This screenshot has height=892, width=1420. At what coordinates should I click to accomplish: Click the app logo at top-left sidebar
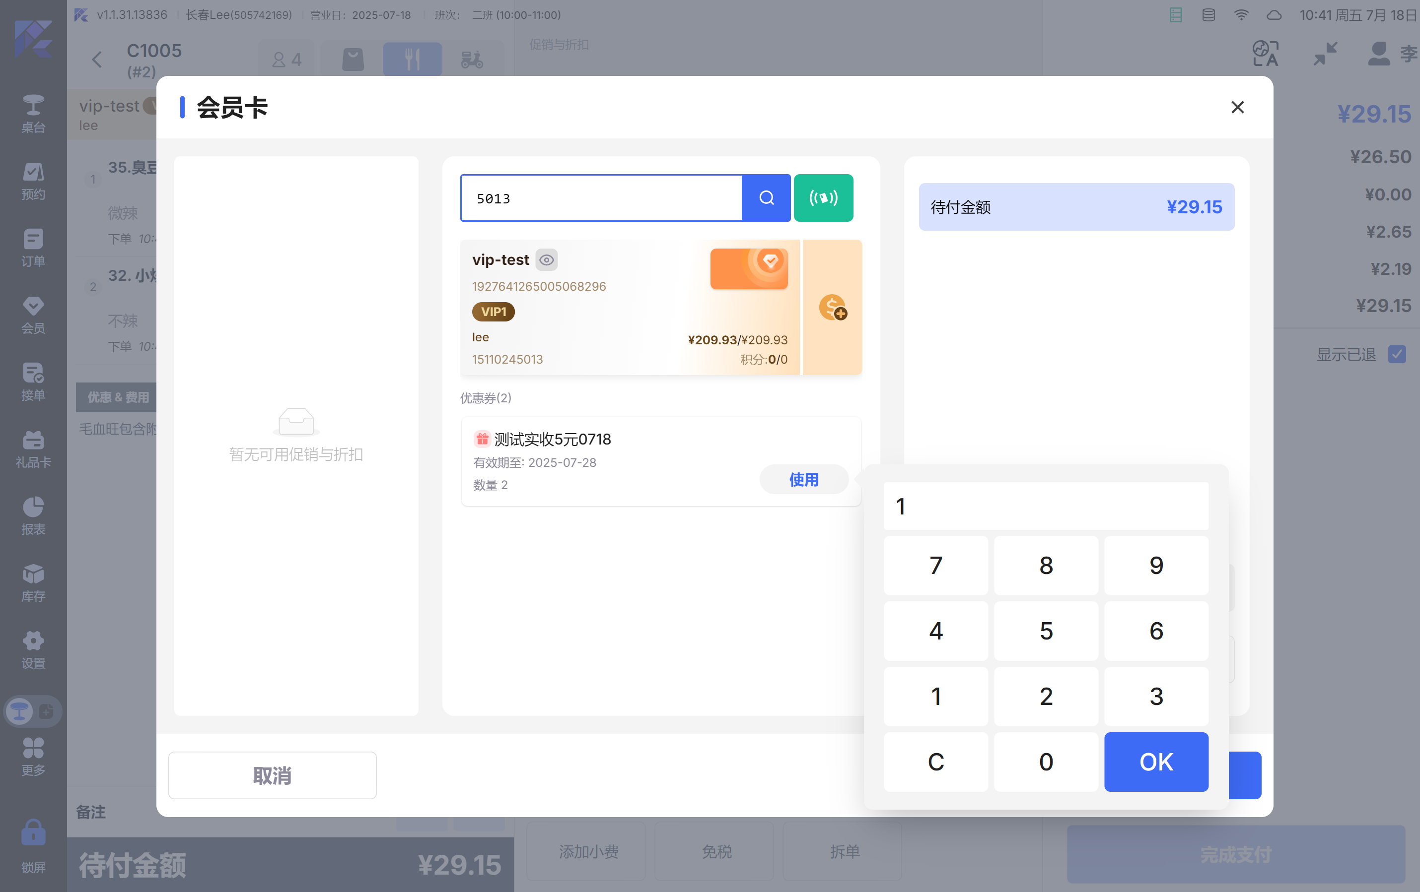(33, 39)
